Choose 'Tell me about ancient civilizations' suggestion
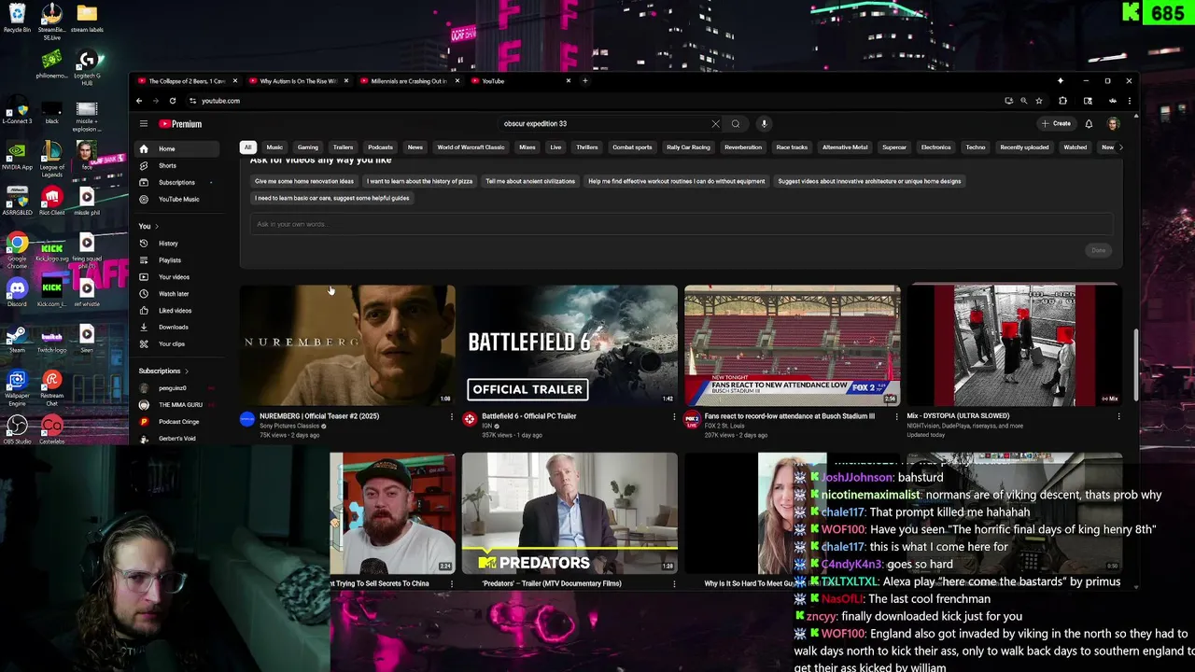The image size is (1195, 672). [530, 181]
